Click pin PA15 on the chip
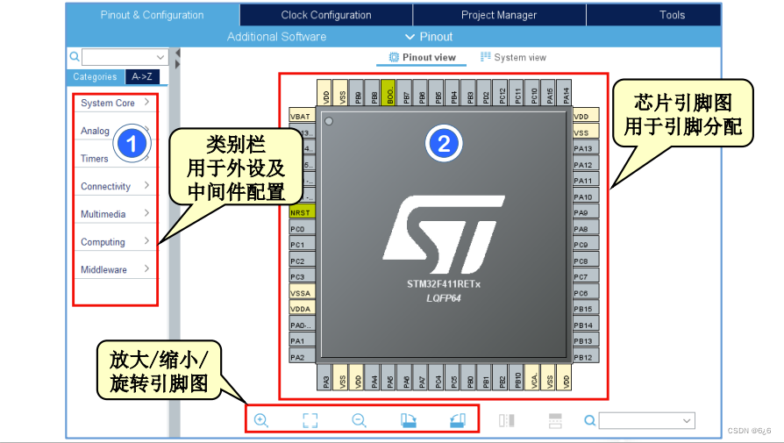This screenshot has height=443, width=784. (x=550, y=92)
